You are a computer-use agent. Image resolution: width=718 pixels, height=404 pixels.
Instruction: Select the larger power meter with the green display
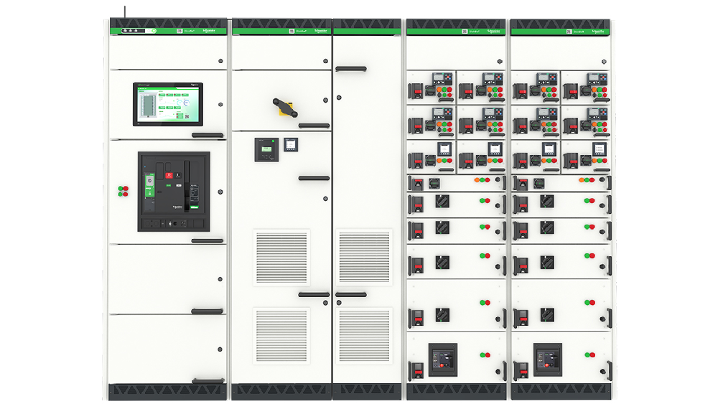pyautogui.click(x=264, y=148)
